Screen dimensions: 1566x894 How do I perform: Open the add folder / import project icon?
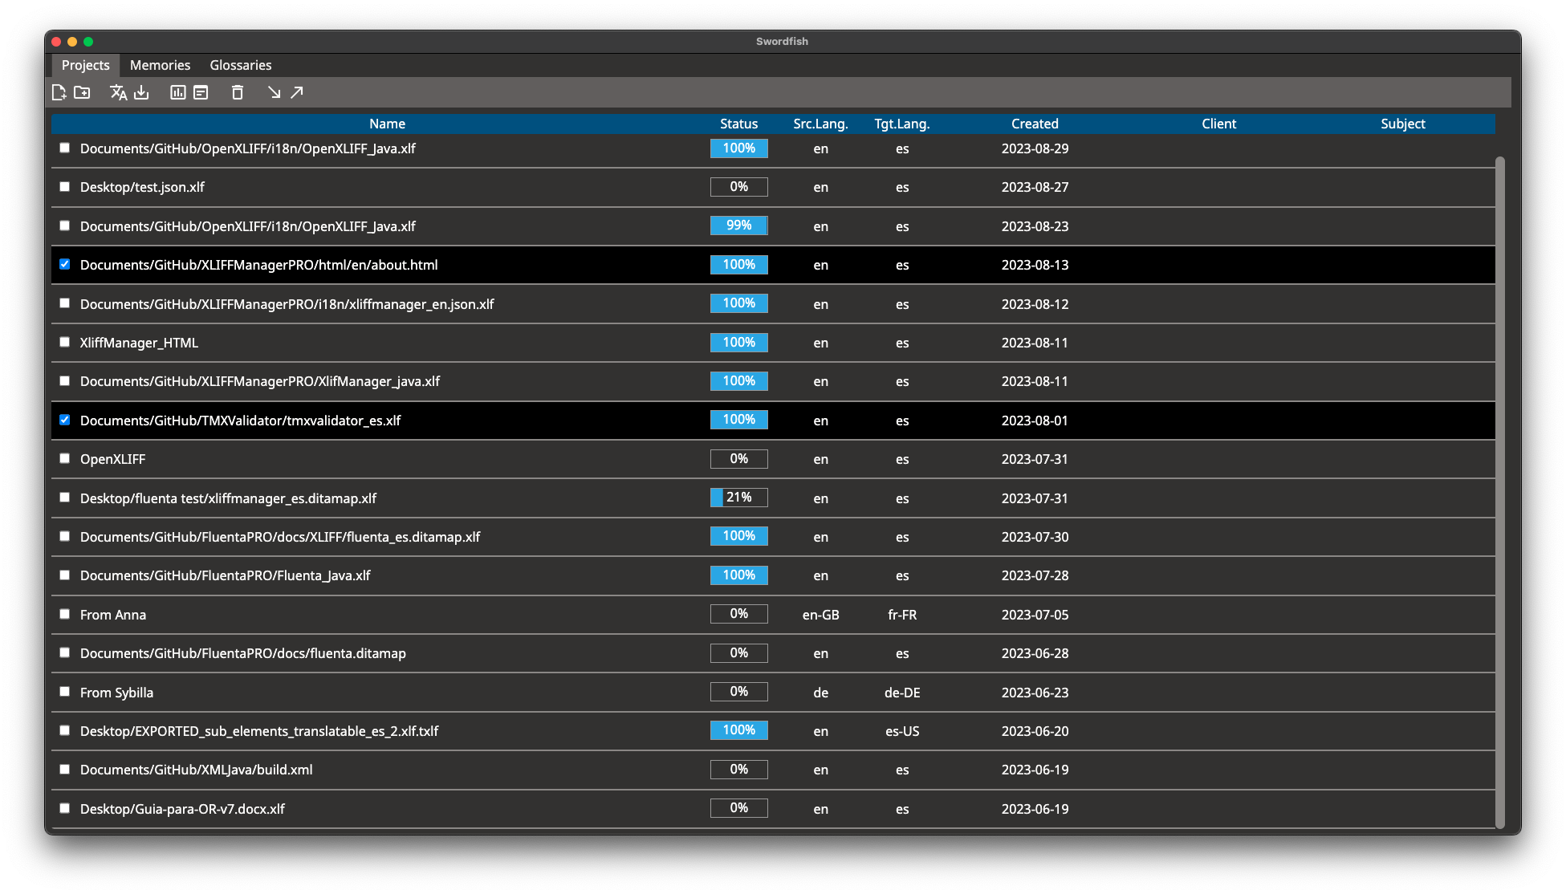pyautogui.click(x=81, y=92)
